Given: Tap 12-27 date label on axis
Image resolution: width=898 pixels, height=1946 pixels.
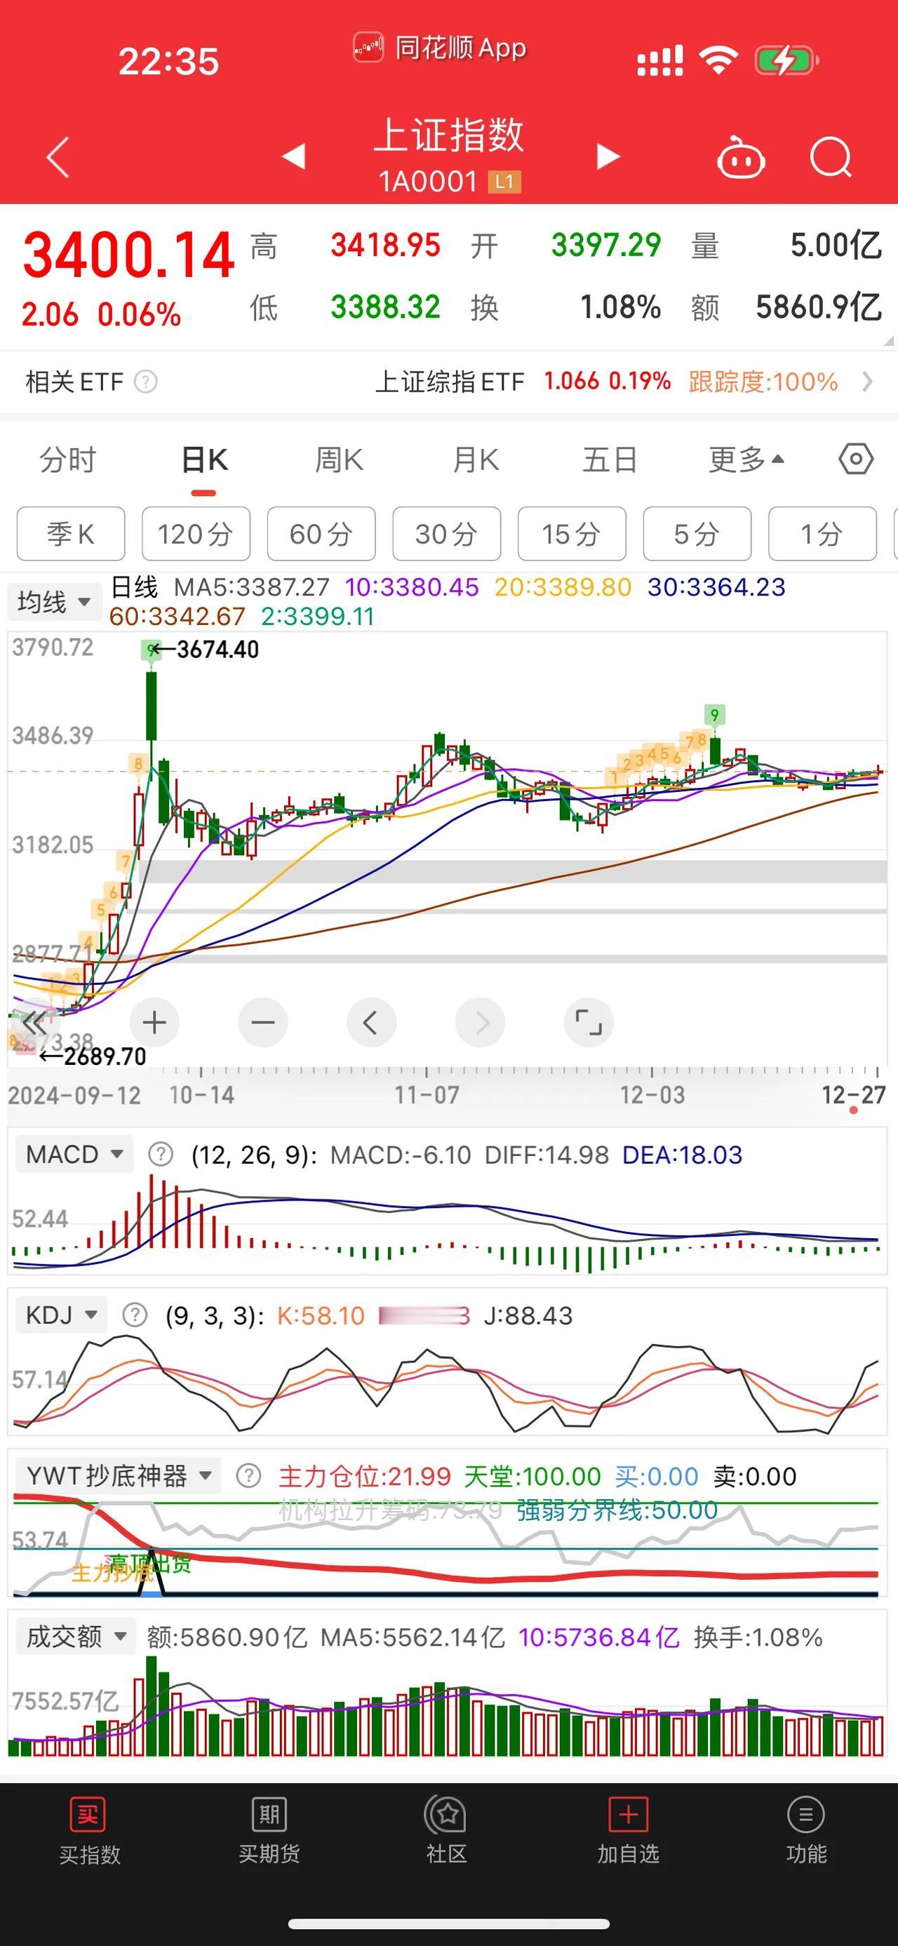Looking at the screenshot, I should [x=853, y=1094].
